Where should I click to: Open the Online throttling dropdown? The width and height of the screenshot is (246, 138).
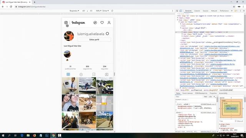[x=105, y=11]
